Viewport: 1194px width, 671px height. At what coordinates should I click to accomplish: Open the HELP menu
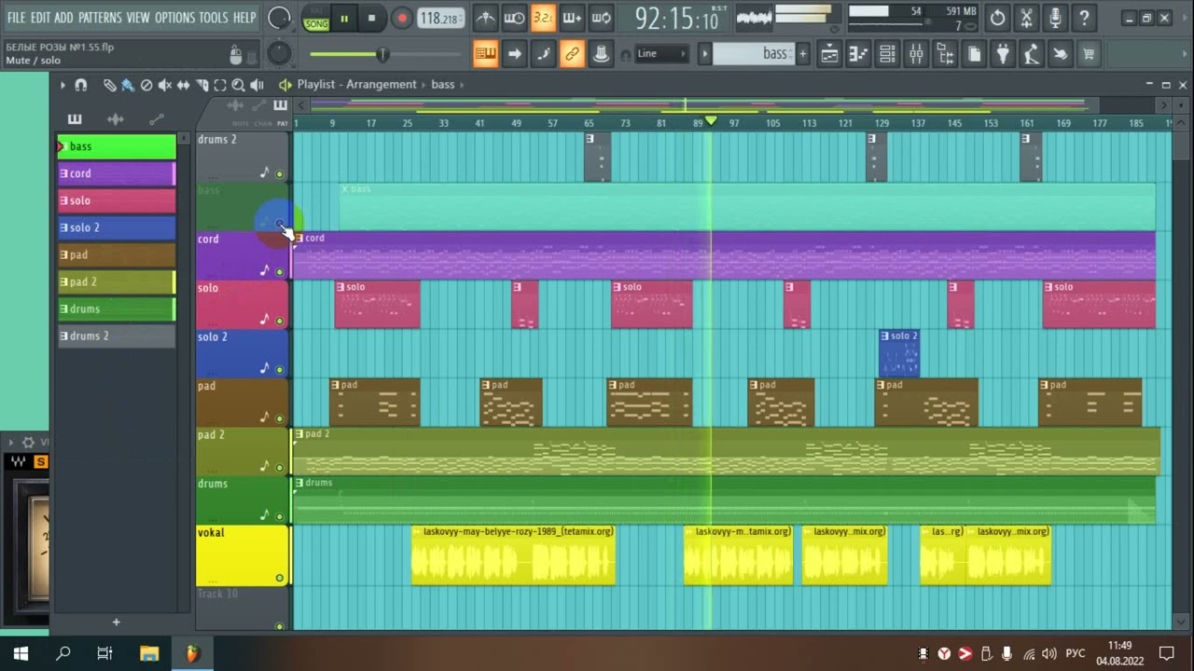[244, 18]
